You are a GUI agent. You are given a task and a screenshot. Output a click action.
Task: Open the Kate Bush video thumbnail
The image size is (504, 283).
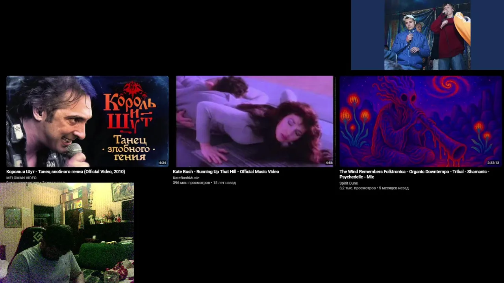(x=254, y=121)
